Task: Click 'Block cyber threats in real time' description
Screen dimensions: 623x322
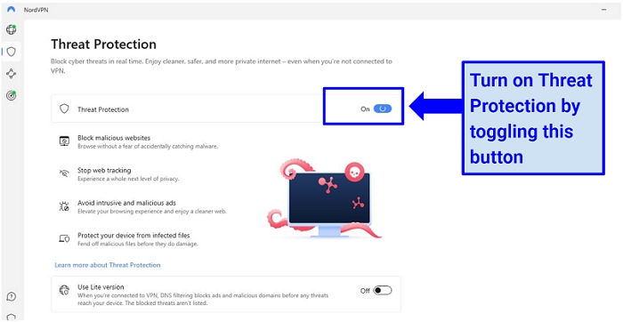Action: pyautogui.click(x=222, y=66)
